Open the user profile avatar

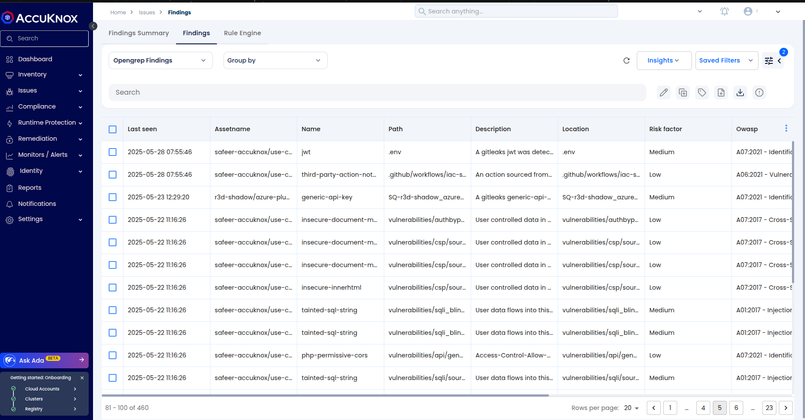pyautogui.click(x=748, y=11)
